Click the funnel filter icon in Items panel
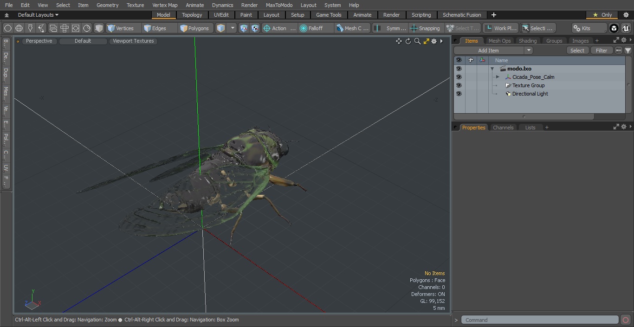634x327 pixels. 628,51
